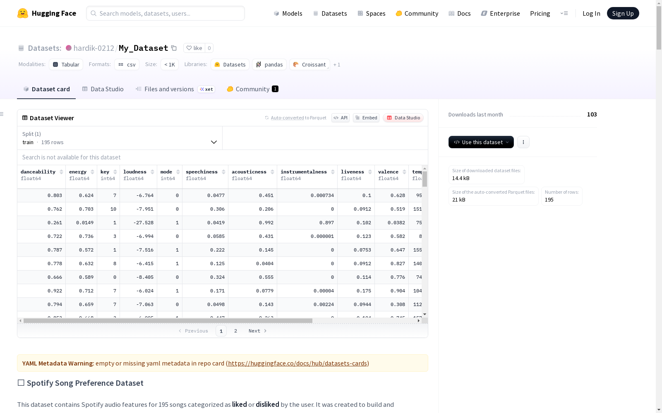
Task: Open the Data Studio tab
Action: (x=103, y=89)
